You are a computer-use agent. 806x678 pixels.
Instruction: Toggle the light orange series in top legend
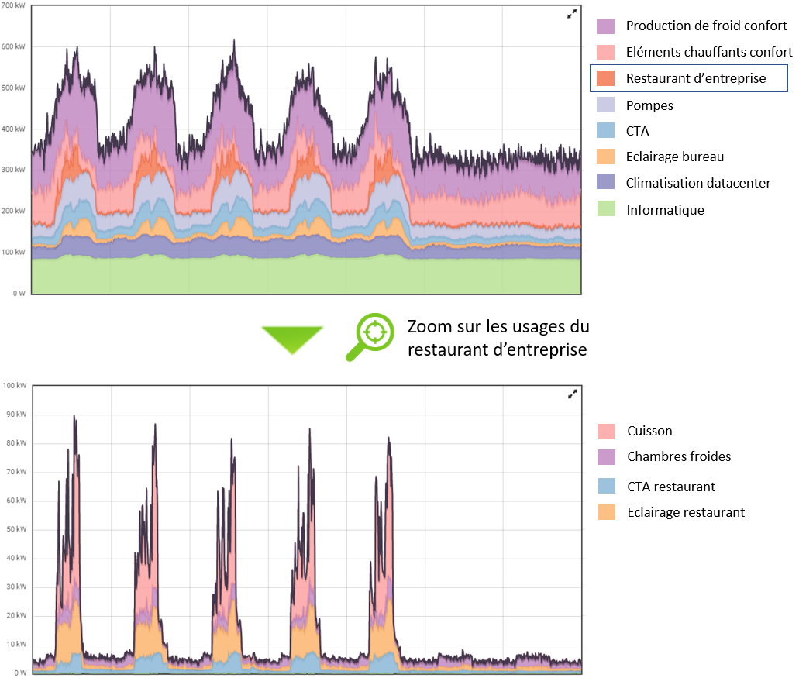point(605,156)
